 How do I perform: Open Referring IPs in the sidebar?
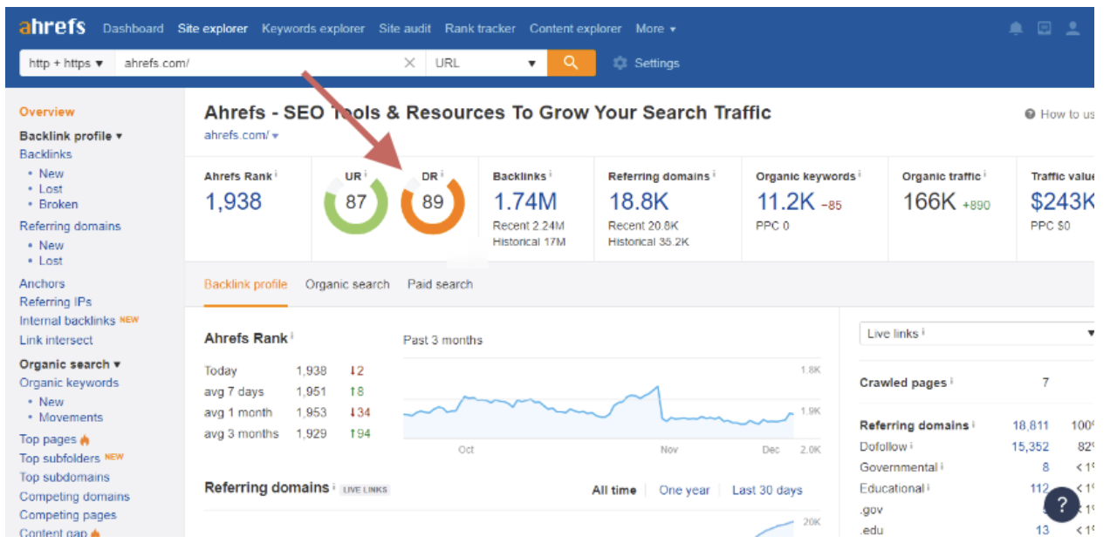tap(56, 302)
